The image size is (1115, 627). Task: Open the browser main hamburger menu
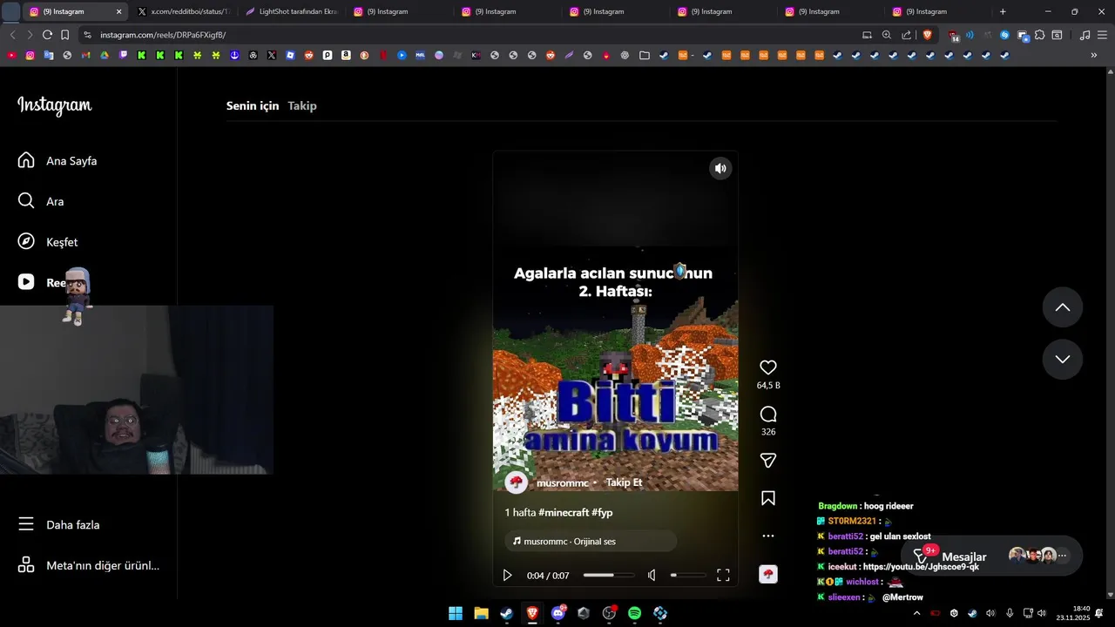click(1101, 35)
